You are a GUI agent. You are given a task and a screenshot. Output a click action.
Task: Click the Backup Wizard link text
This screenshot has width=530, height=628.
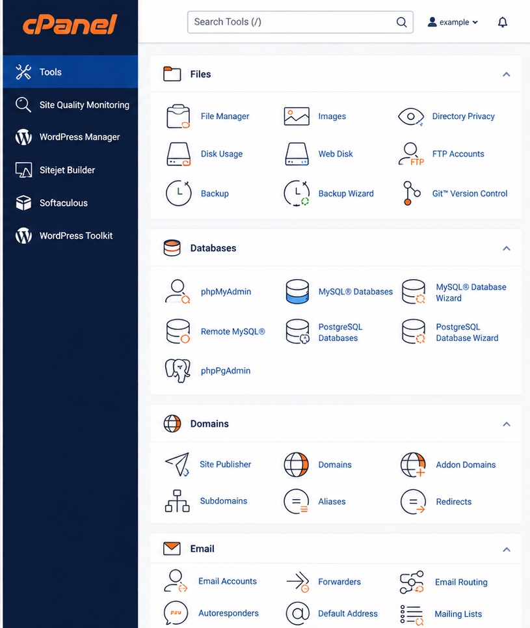click(346, 193)
